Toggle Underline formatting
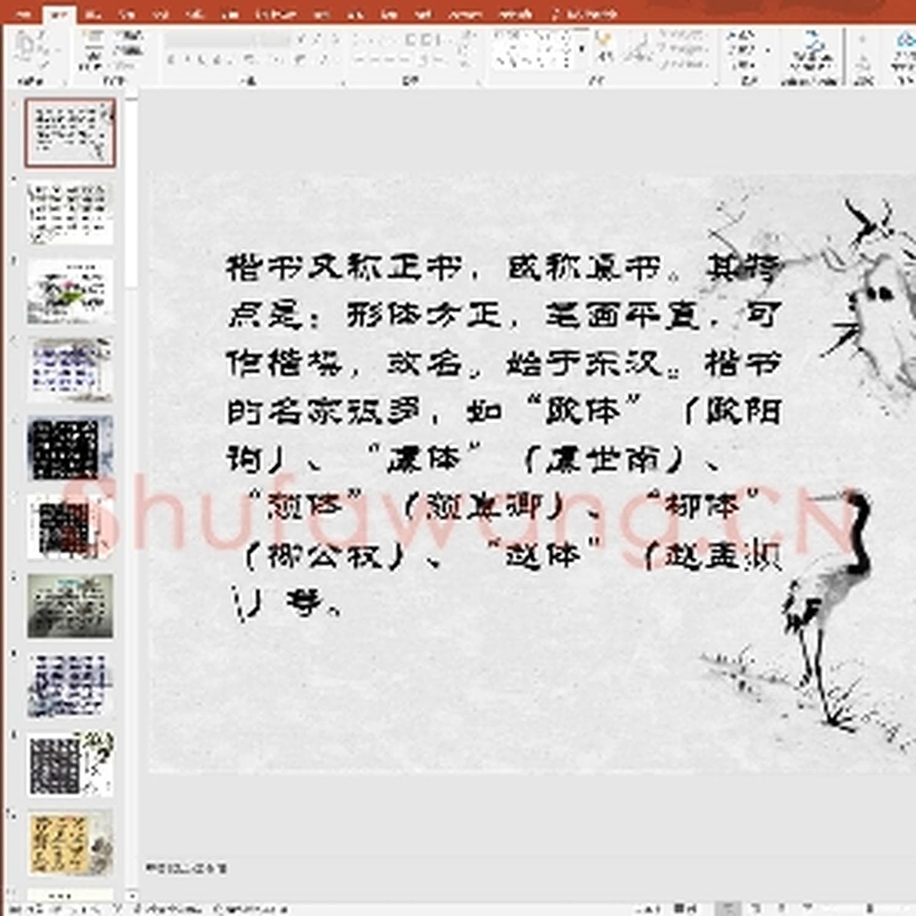This screenshot has height=916, width=916. click(x=202, y=60)
